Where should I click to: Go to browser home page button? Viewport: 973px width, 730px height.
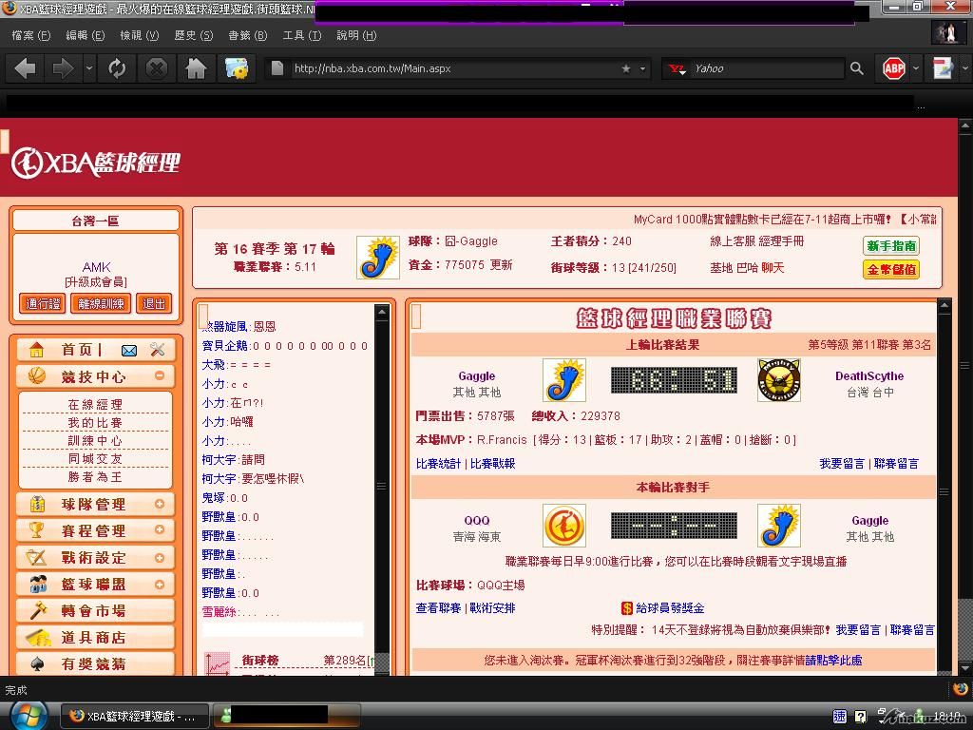click(x=196, y=68)
